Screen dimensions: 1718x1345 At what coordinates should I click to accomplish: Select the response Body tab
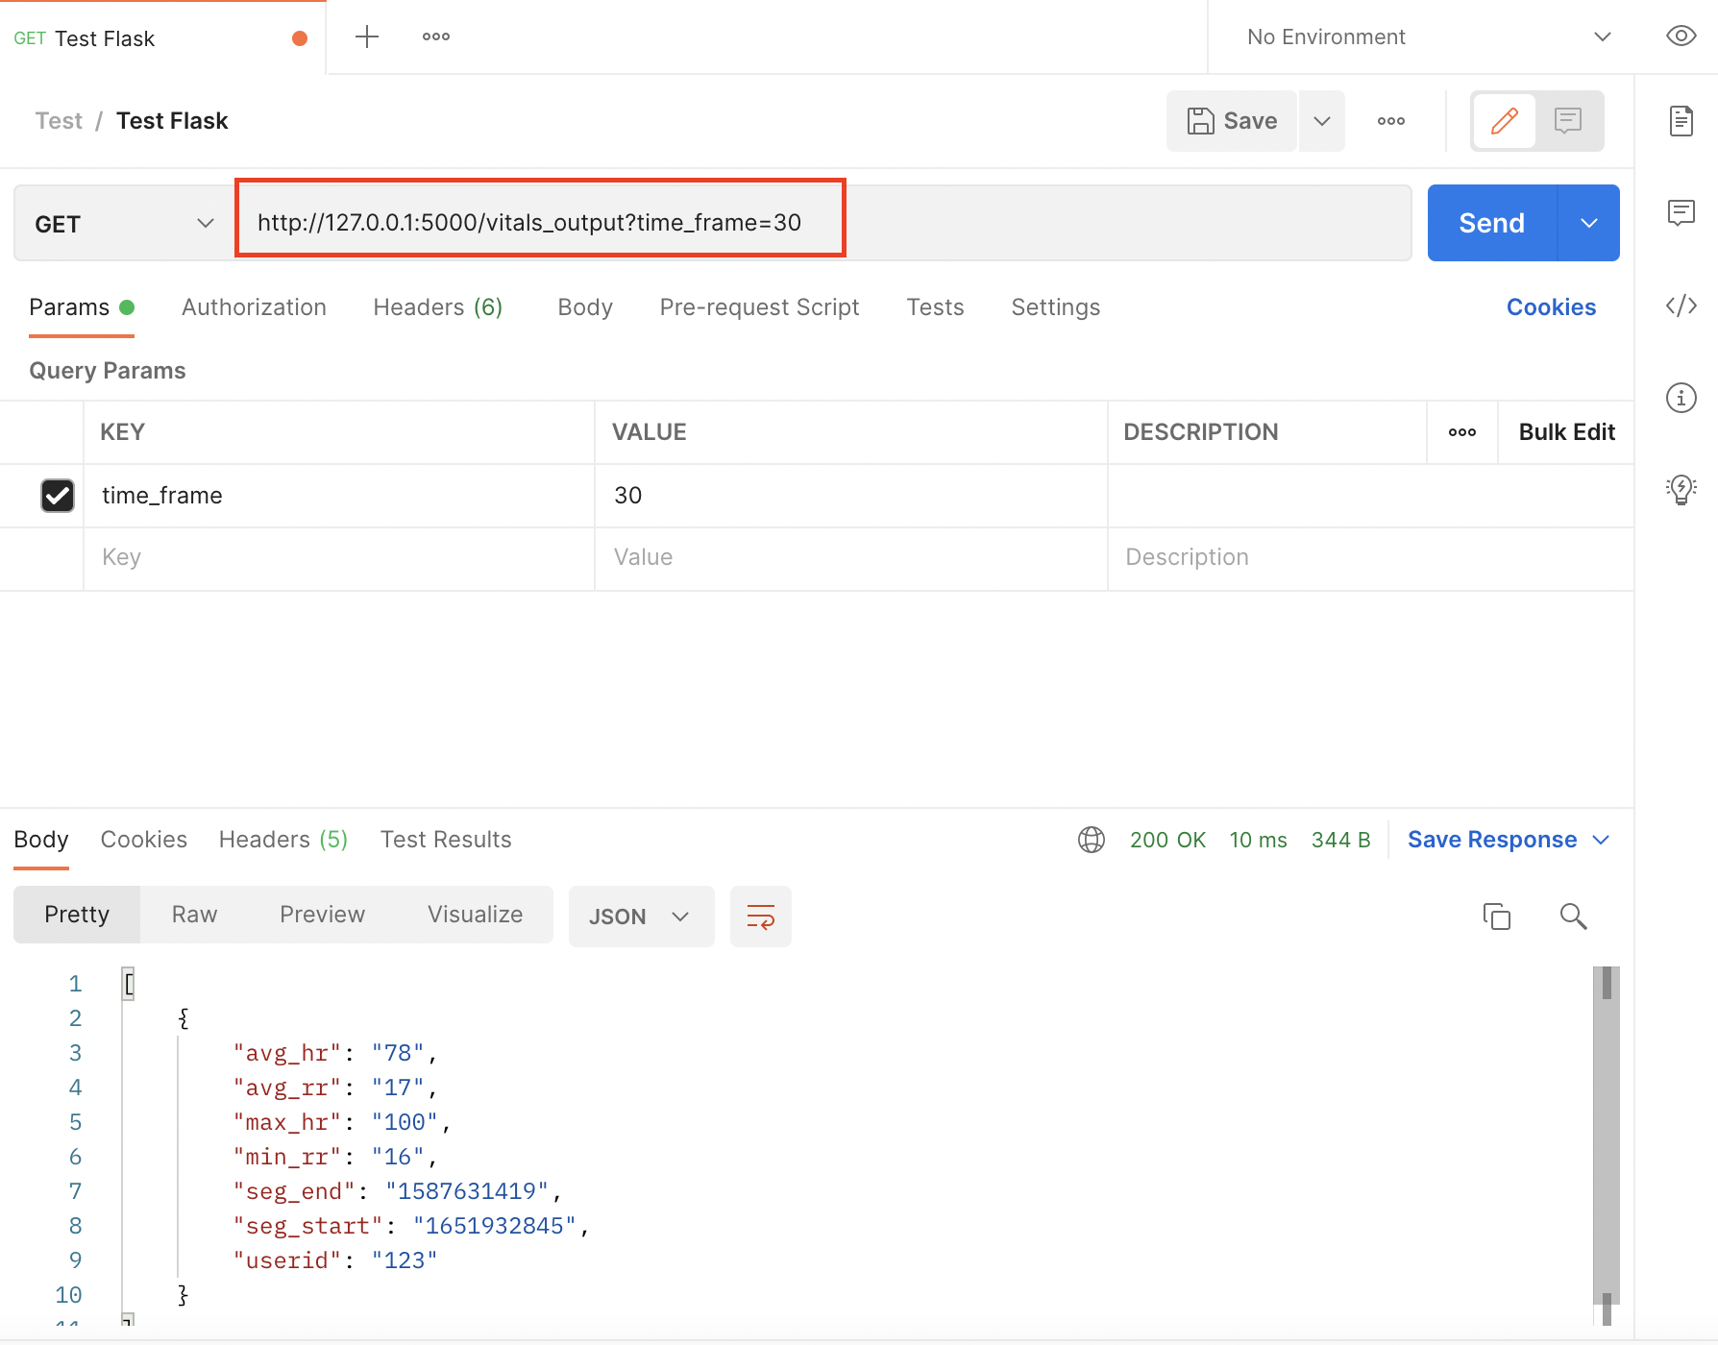click(x=41, y=840)
